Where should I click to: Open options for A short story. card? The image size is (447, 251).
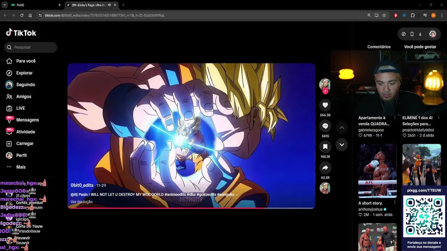pos(395,203)
